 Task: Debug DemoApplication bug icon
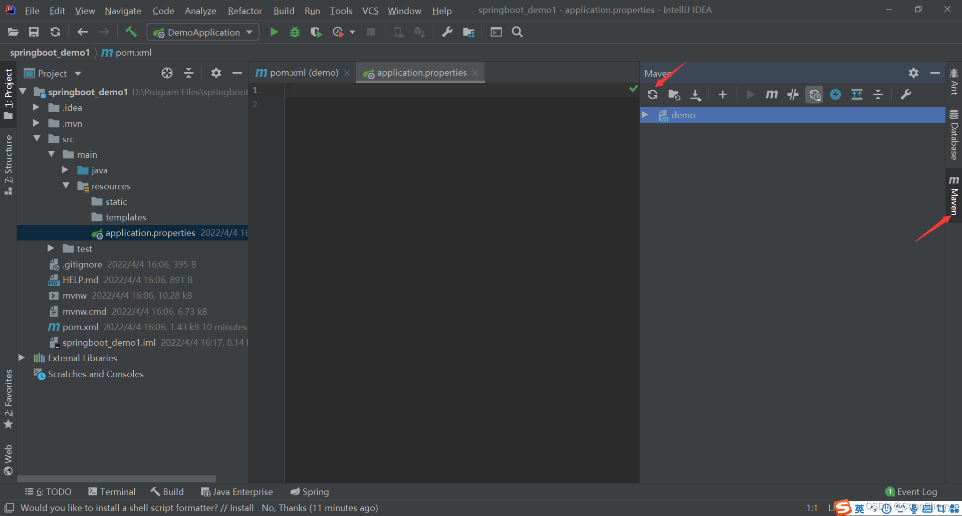coord(295,32)
